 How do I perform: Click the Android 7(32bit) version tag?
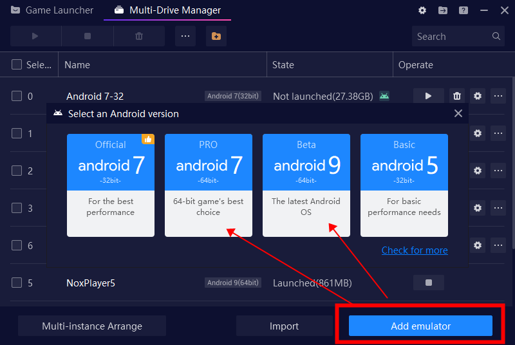click(x=233, y=96)
